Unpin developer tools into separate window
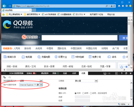The width and height of the screenshot is (134, 107). pos(126,73)
